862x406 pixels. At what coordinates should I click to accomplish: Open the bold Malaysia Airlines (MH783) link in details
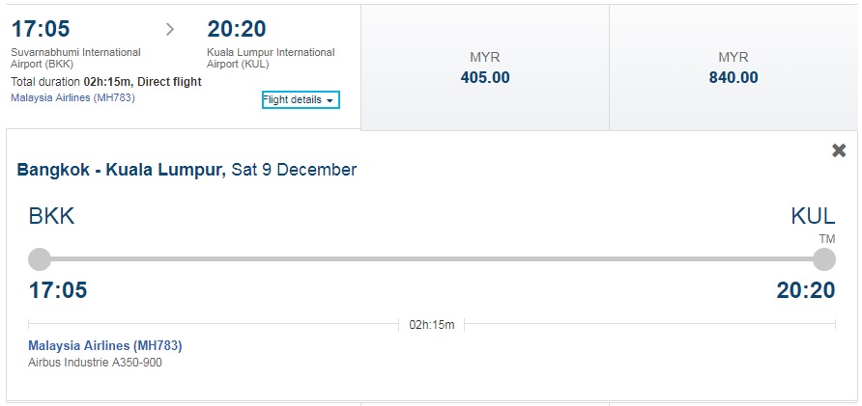click(105, 345)
